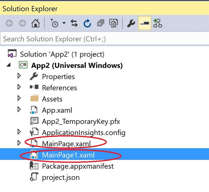Open Properties wrench toolbar icon
Image resolution: width=209 pixels, height=192 pixels.
click(131, 23)
